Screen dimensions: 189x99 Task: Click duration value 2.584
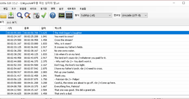click(44, 90)
